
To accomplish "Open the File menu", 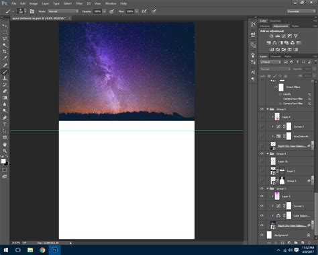I will [x=14, y=3].
